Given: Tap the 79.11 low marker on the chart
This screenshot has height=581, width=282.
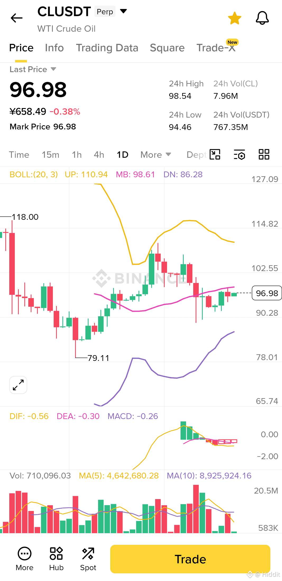Looking at the screenshot, I should coord(98,358).
